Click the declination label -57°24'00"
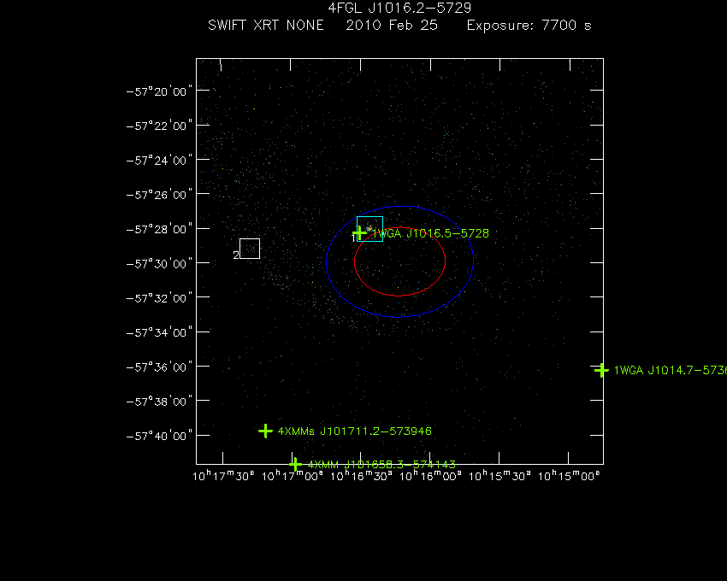This screenshot has width=727, height=581. (159, 161)
